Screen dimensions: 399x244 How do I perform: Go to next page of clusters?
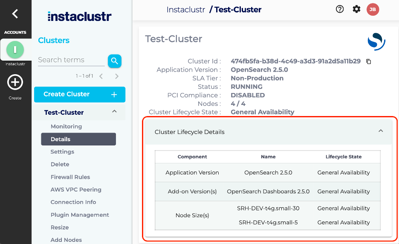click(116, 76)
